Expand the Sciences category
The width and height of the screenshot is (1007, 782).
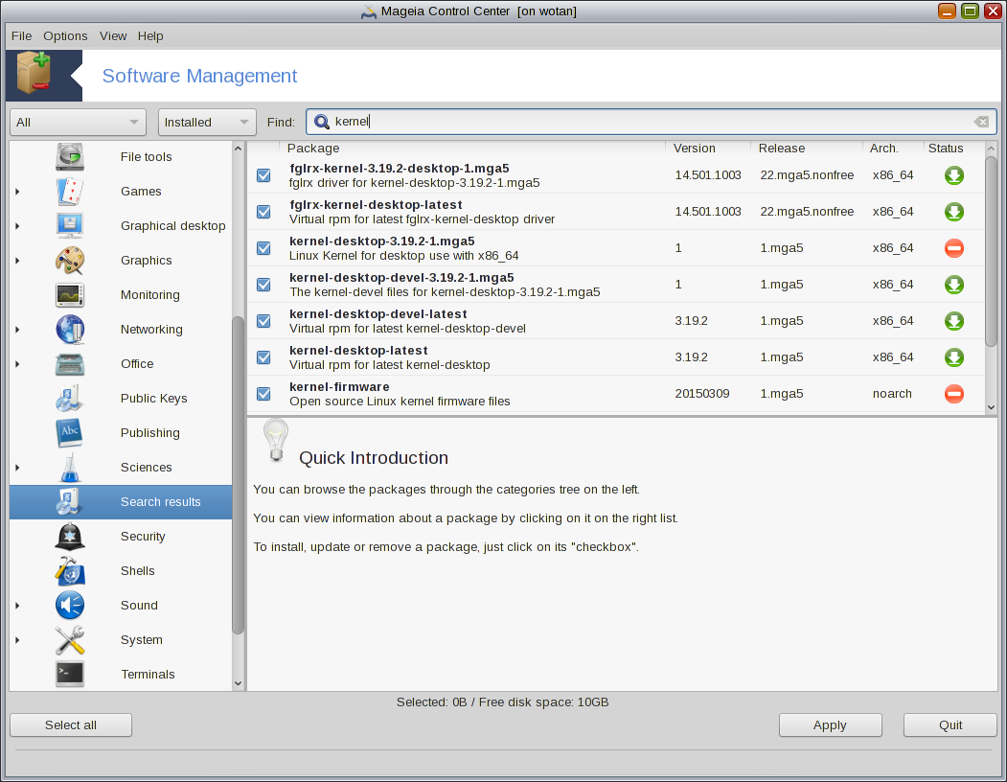coord(17,468)
